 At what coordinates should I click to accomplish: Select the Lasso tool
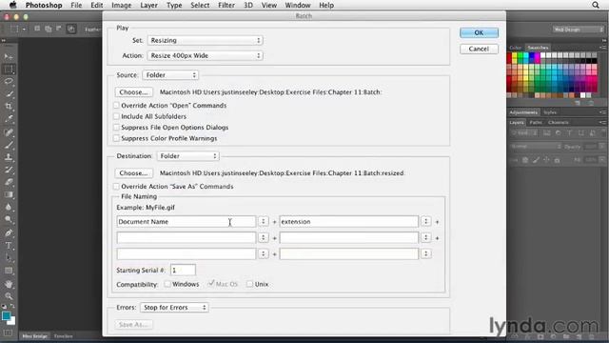point(9,81)
